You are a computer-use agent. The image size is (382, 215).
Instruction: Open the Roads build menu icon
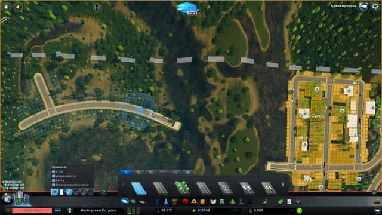point(125,202)
